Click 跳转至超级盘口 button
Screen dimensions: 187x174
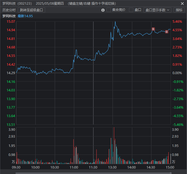31,10
